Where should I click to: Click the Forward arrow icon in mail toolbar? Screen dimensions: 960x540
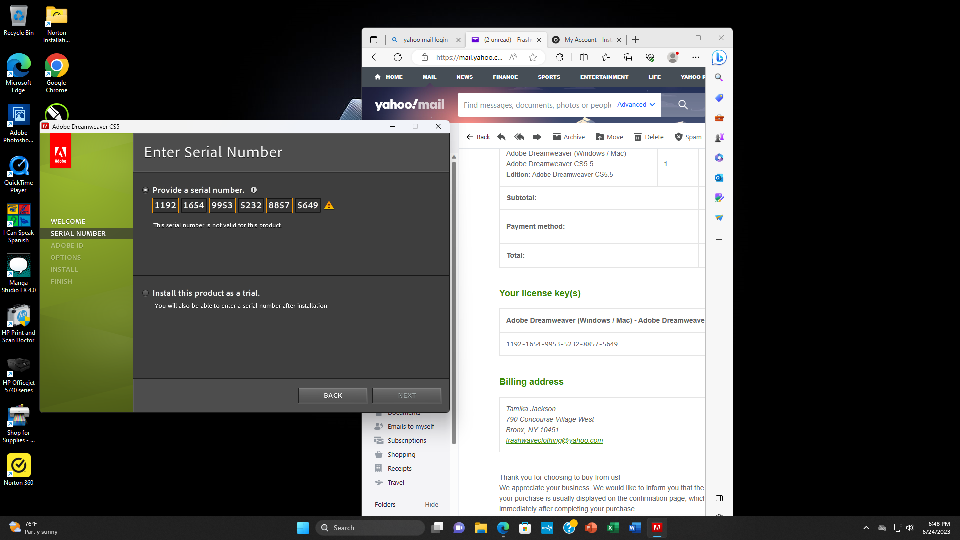[x=537, y=137]
